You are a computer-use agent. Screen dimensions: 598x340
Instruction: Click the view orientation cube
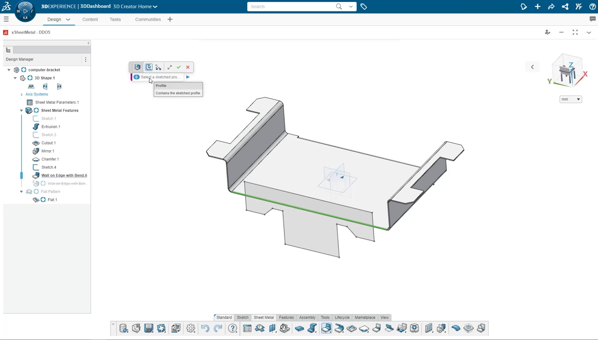567,72
